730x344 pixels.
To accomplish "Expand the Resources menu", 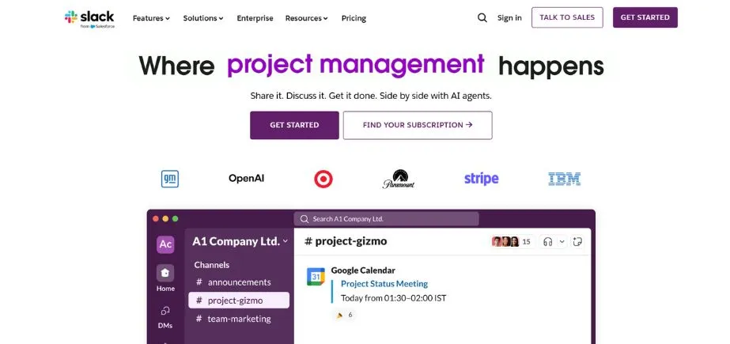I will [x=306, y=18].
